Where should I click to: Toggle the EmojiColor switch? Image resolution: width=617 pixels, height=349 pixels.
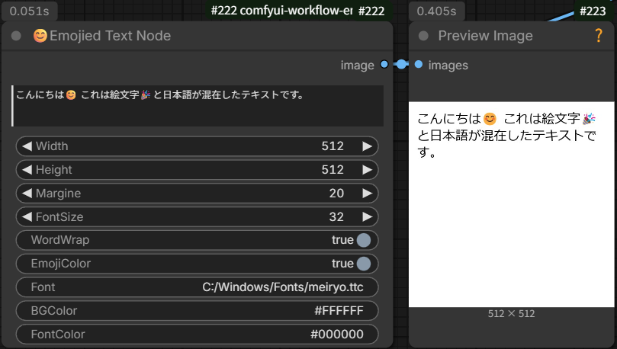pyautogui.click(x=363, y=264)
